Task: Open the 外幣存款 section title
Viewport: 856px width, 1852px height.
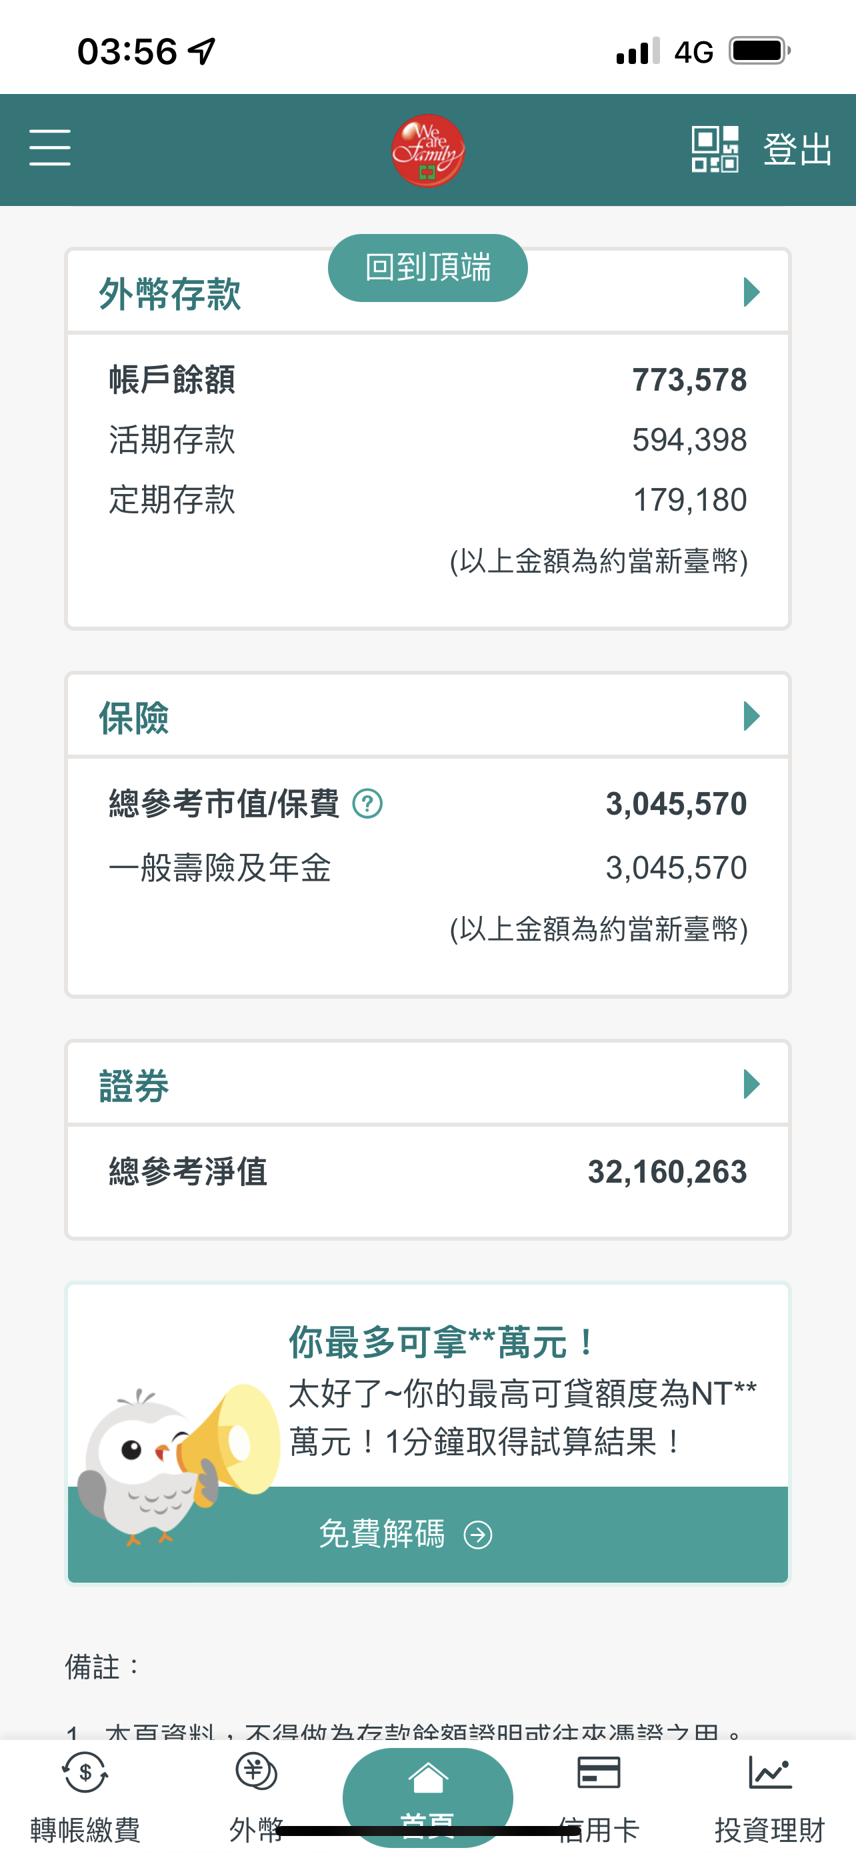Action: click(169, 294)
